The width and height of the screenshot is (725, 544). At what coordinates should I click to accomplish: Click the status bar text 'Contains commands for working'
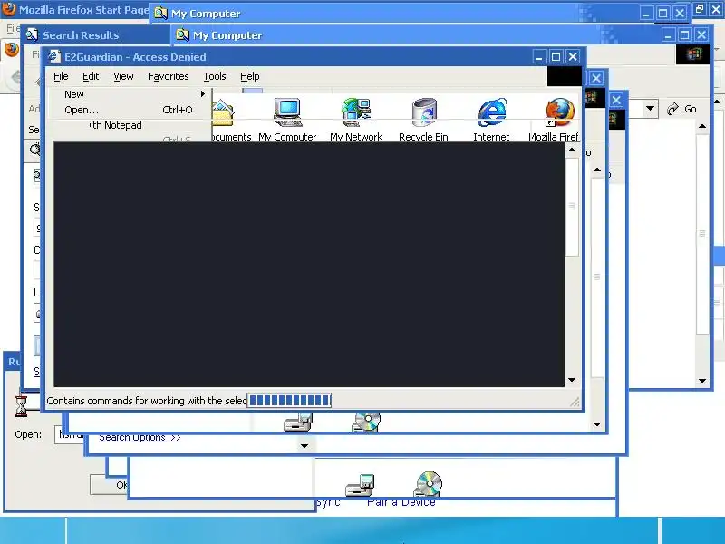click(146, 401)
